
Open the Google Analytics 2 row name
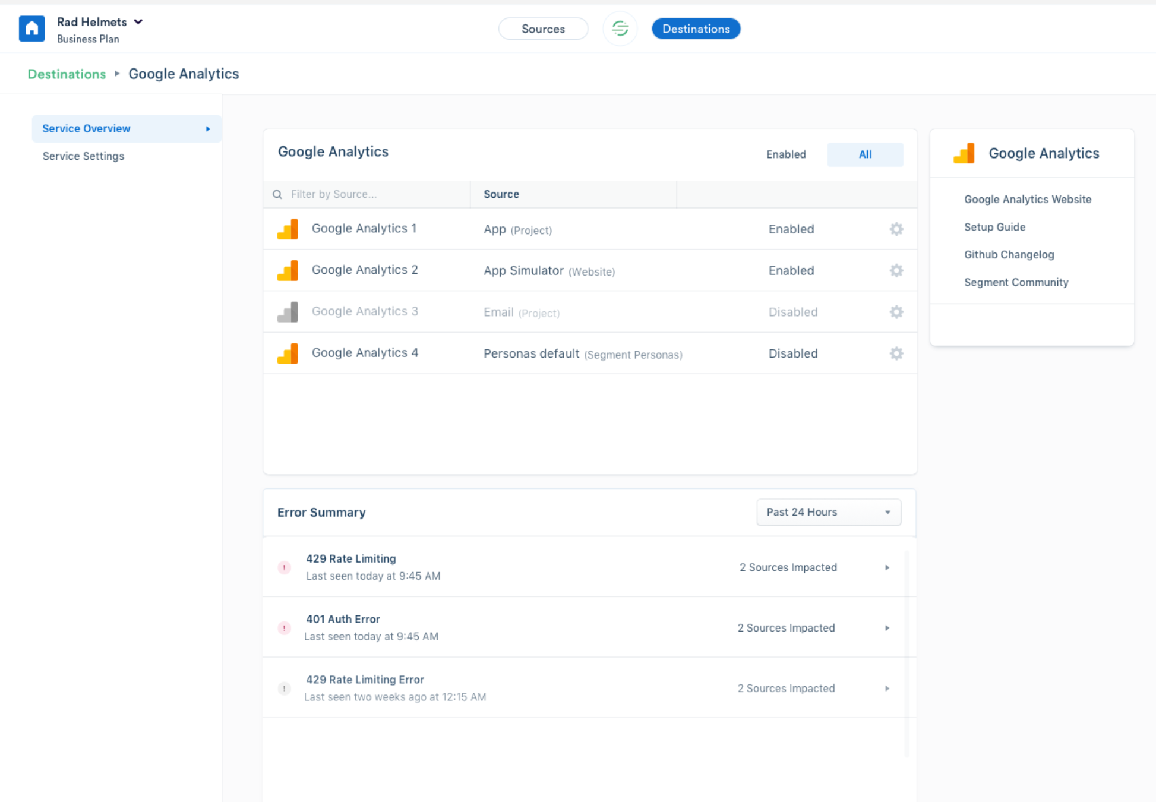pos(365,270)
